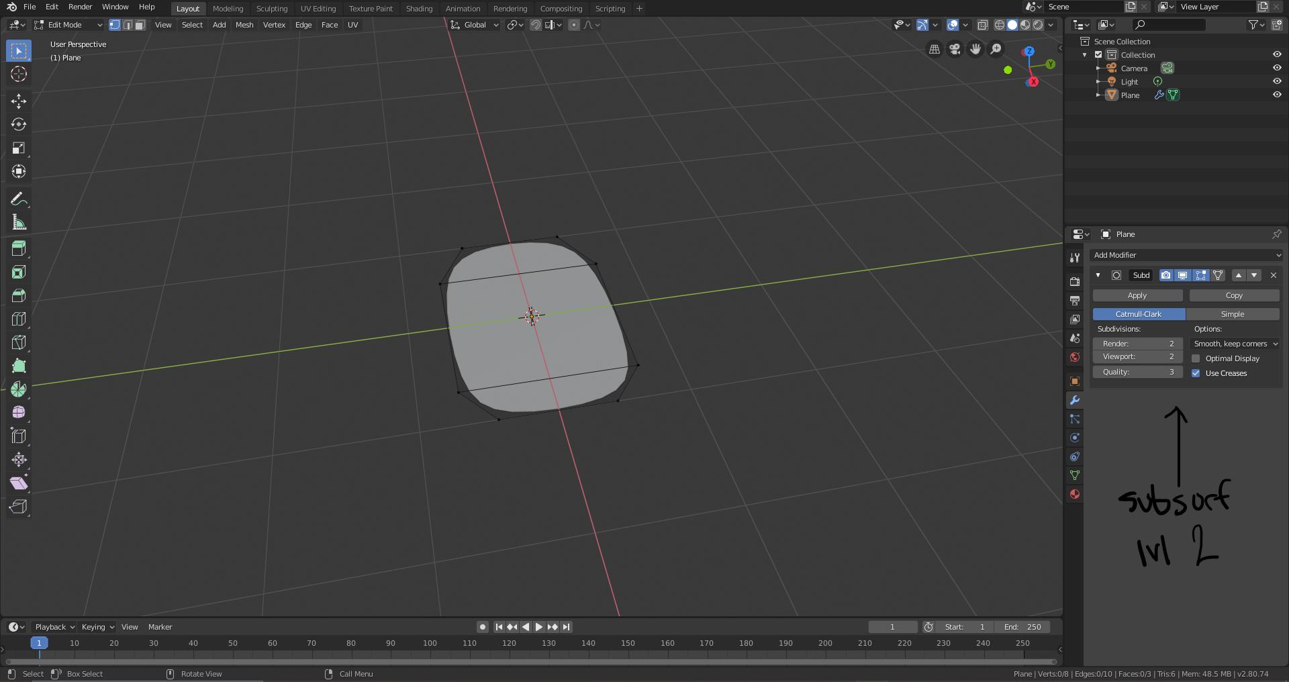Select the Poly Build tool
The height and width of the screenshot is (682, 1289).
pos(19,366)
